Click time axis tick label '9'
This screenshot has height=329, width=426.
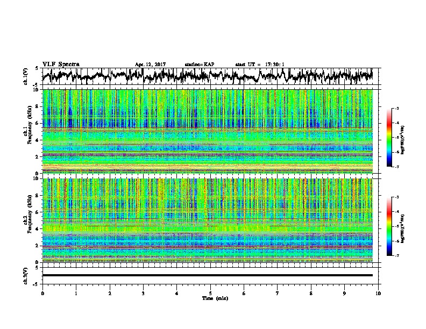344,294
